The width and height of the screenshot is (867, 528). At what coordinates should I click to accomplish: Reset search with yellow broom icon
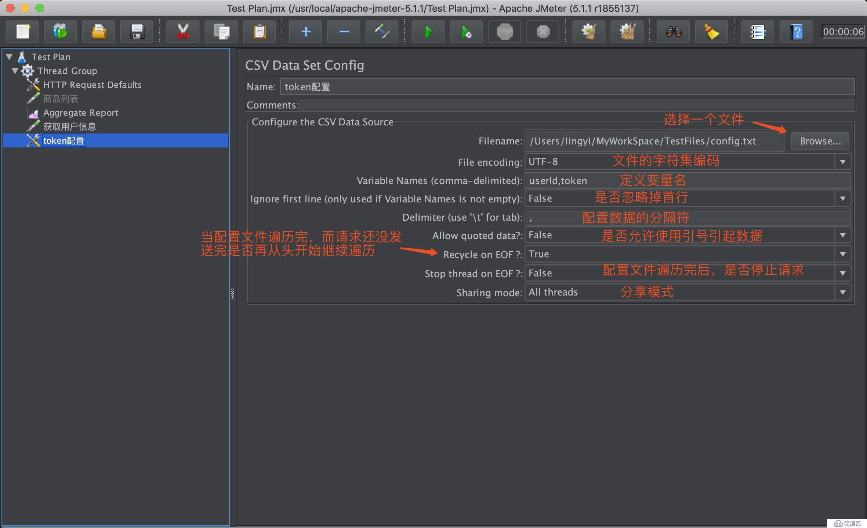(x=711, y=32)
